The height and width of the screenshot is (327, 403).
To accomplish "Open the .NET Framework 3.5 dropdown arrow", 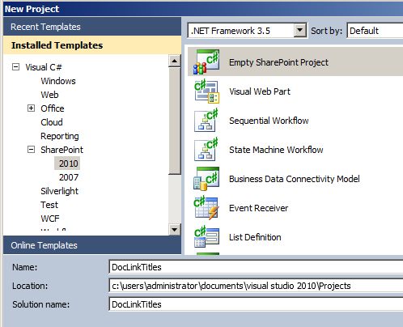I will pos(300,30).
